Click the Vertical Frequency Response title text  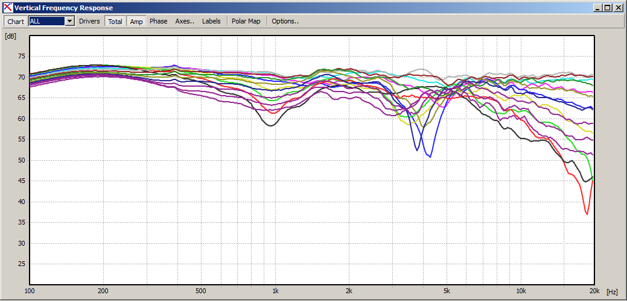pyautogui.click(x=63, y=8)
